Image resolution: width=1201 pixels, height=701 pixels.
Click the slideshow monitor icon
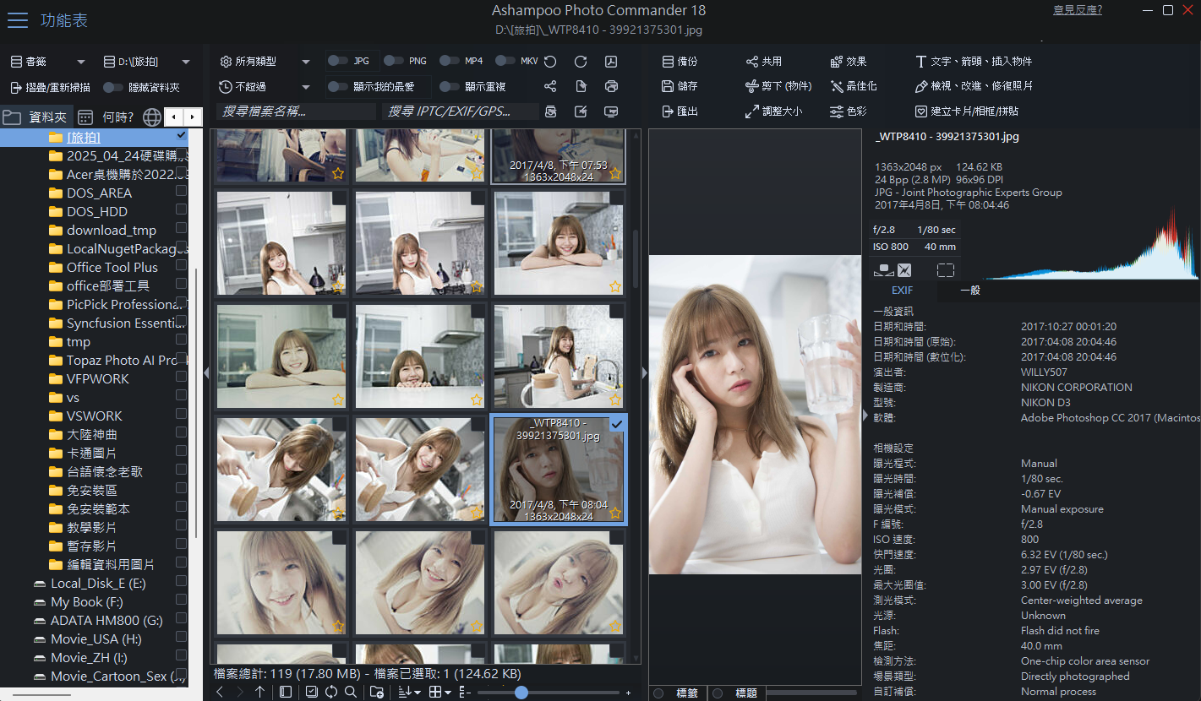611,111
